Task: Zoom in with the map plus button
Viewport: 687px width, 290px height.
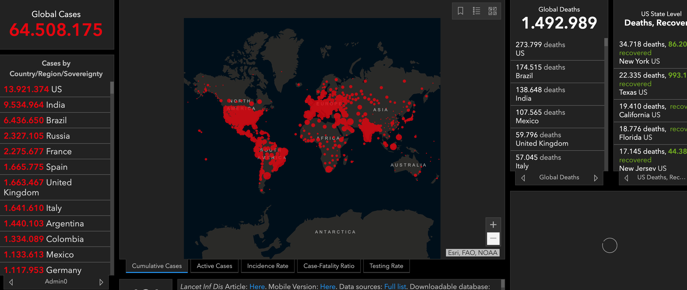Action: (x=493, y=225)
